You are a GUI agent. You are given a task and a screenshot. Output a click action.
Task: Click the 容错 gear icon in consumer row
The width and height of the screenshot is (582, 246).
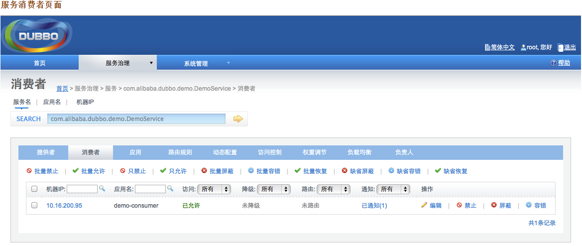click(x=529, y=205)
